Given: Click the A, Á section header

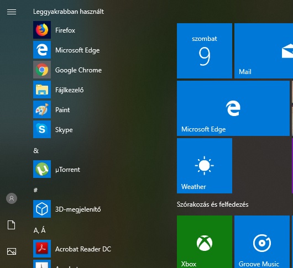Looking at the screenshot, I should click(39, 230).
